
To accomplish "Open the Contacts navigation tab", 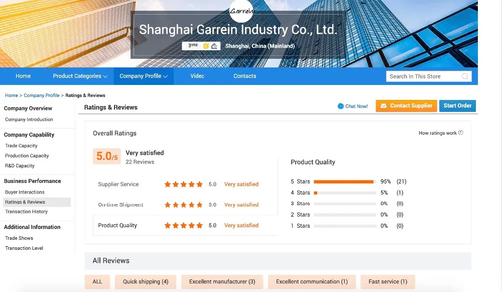I will [x=244, y=76].
